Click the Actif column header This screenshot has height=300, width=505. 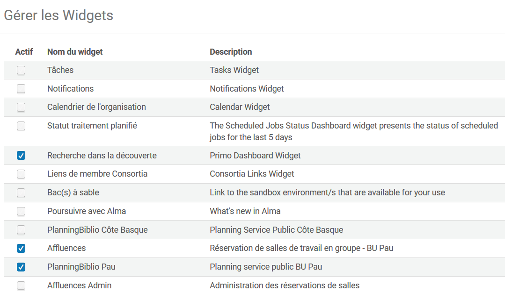(24, 52)
